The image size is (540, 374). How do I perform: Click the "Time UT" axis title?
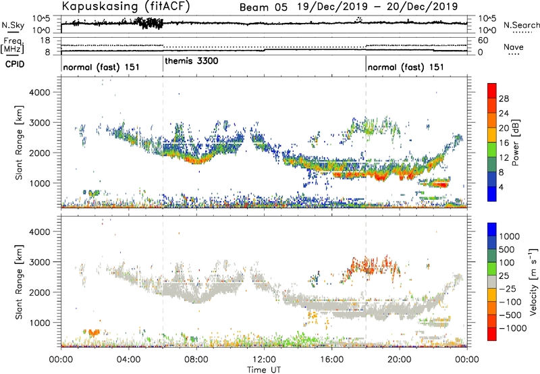[264, 370]
